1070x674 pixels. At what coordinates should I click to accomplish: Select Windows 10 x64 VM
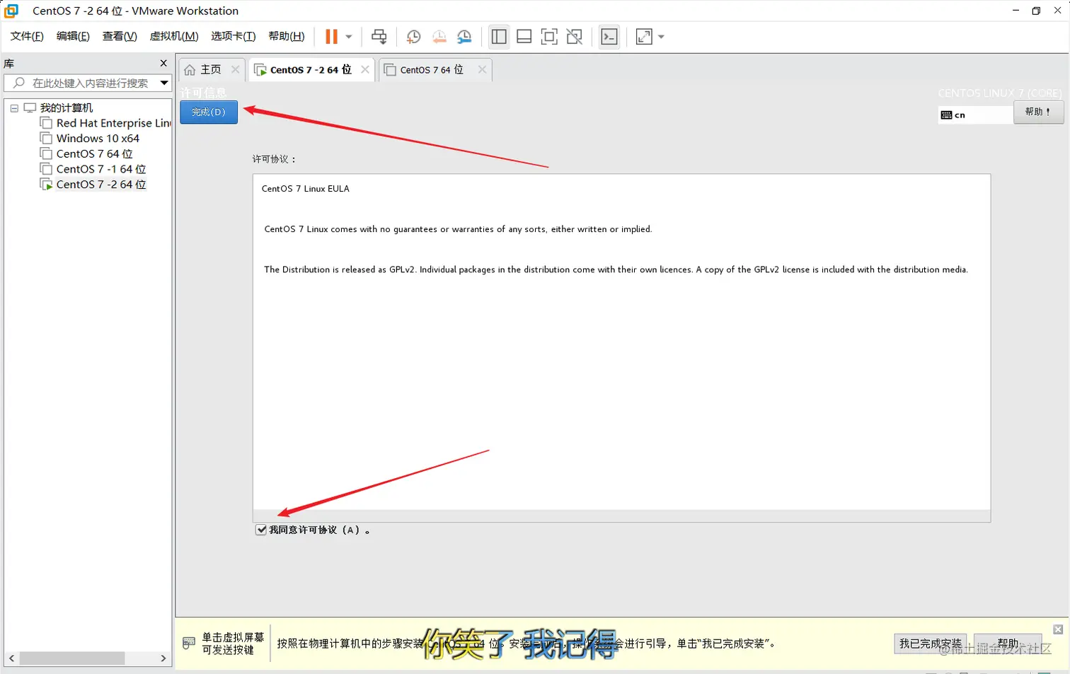pos(90,139)
